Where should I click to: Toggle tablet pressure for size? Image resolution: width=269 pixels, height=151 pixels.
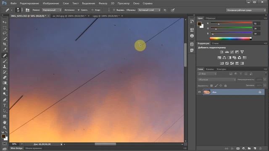coord(173,10)
